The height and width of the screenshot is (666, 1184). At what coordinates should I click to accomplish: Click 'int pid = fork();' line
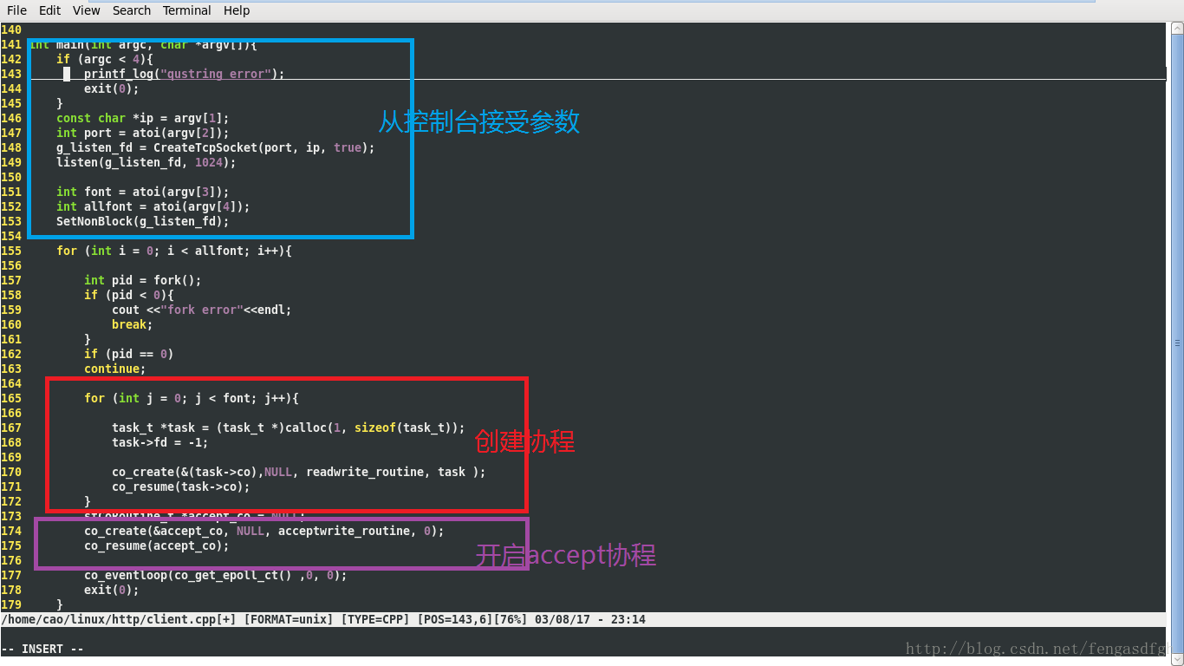click(x=143, y=280)
